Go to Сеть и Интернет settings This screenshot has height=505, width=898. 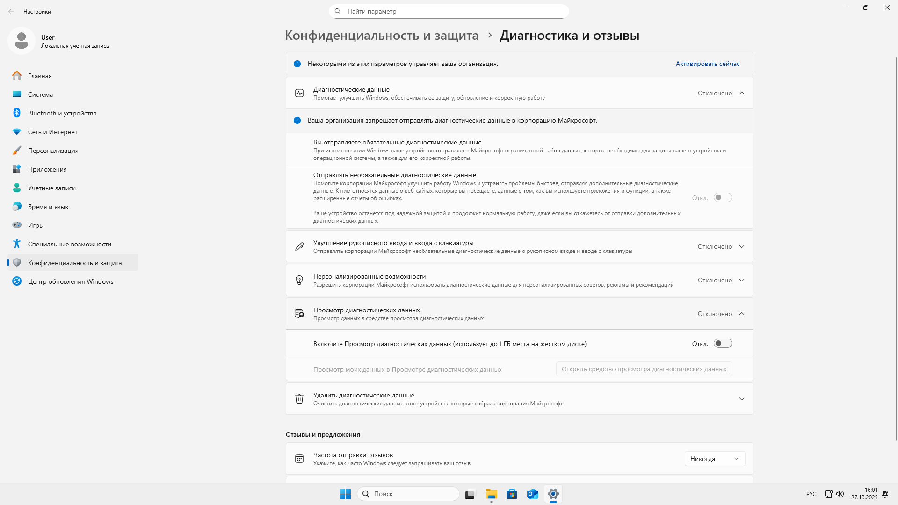coord(52,132)
